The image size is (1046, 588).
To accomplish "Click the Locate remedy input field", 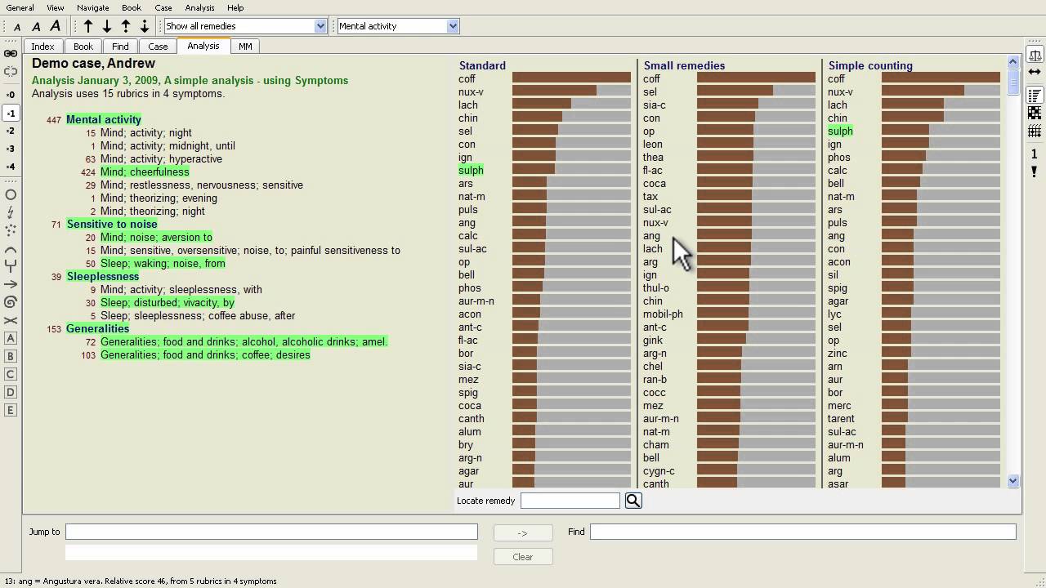I will pos(570,501).
